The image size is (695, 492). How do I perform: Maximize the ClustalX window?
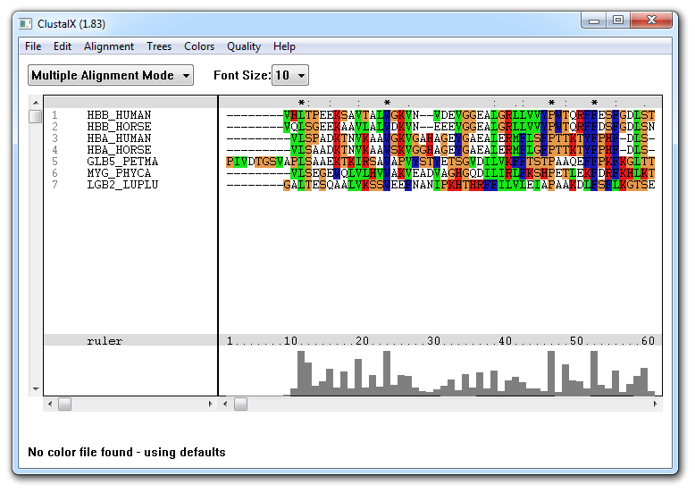click(x=617, y=20)
